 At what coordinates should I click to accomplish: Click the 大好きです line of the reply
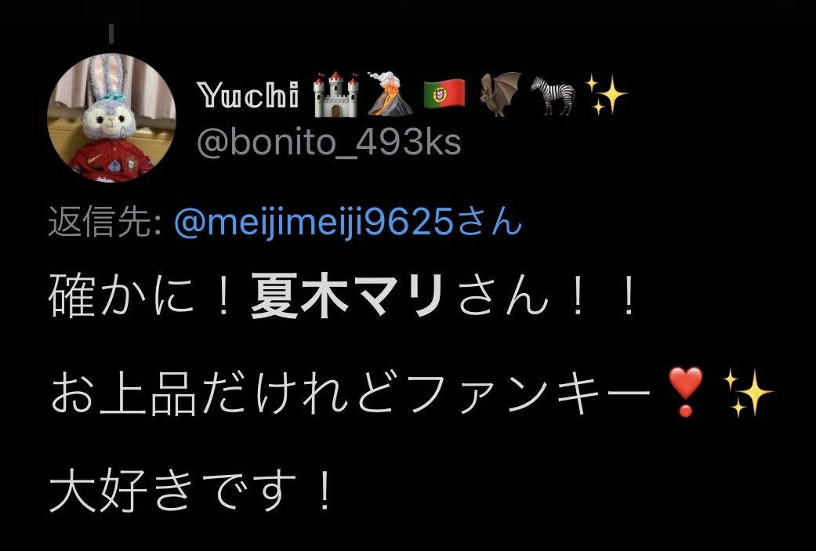(x=190, y=490)
